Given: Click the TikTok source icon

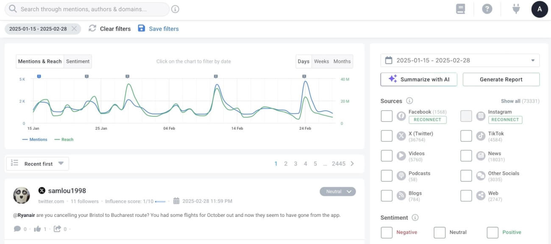Looking at the screenshot, I should point(481,136).
